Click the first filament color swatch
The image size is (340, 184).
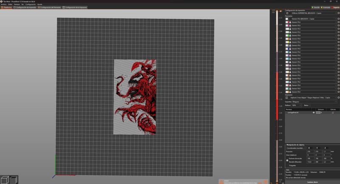287,19
